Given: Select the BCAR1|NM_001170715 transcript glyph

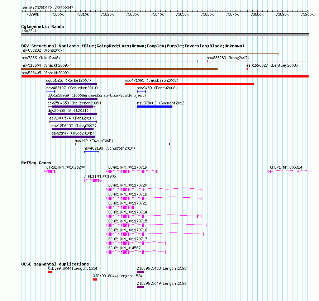Looking at the screenshot, I should (156, 225).
